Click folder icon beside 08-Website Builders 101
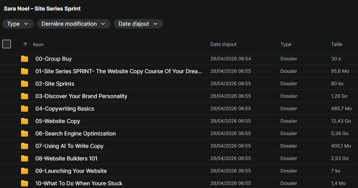358x188 pixels. click(25, 158)
